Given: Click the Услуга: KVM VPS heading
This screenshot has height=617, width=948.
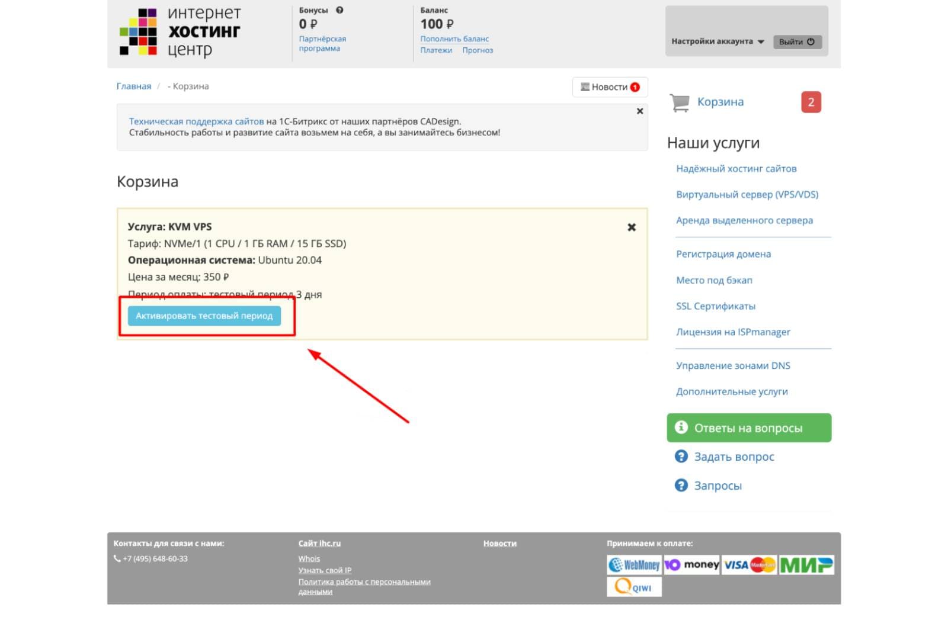Looking at the screenshot, I should (x=170, y=227).
